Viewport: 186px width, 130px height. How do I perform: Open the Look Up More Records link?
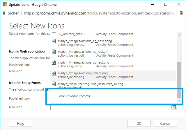pos(74,96)
